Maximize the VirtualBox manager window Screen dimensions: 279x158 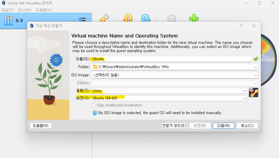(x=259, y=3)
